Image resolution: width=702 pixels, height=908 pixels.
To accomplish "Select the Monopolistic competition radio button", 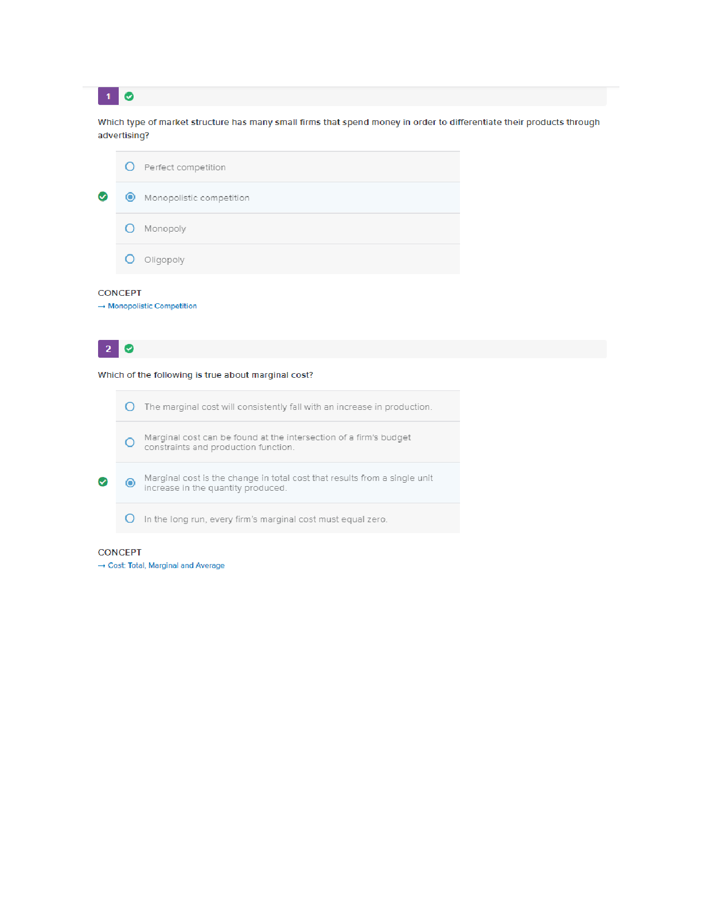I will (130, 197).
